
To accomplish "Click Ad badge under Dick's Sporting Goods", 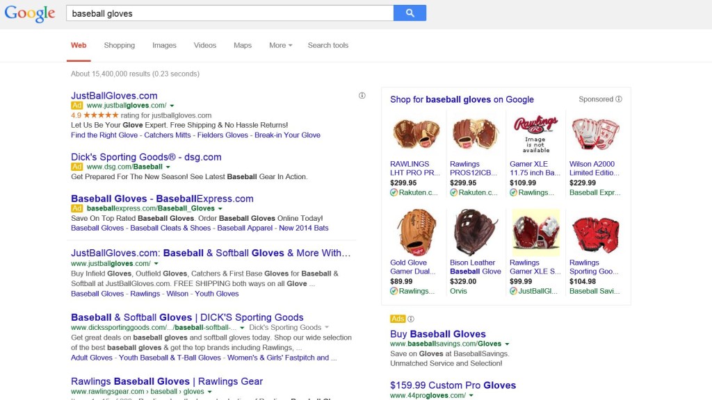I will click(76, 167).
